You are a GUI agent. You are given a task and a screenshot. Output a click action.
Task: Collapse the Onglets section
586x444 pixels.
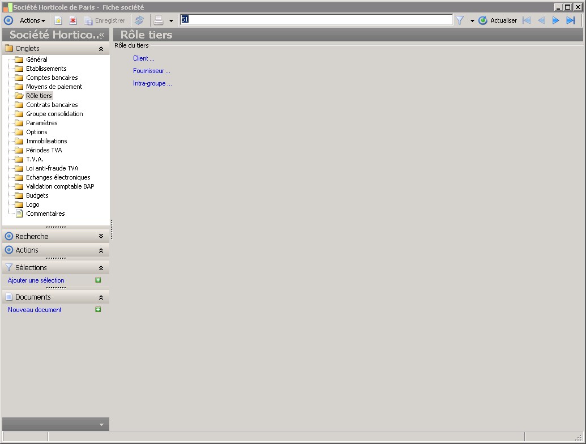[x=101, y=49]
